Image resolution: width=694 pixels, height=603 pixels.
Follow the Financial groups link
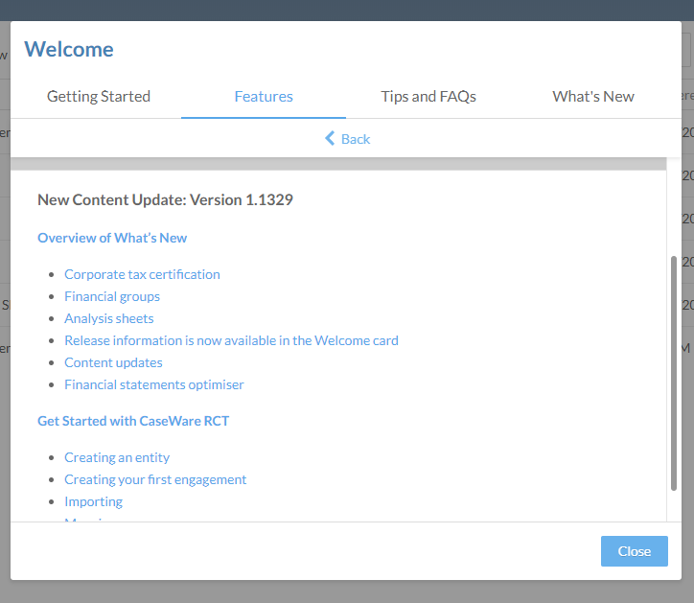(112, 296)
